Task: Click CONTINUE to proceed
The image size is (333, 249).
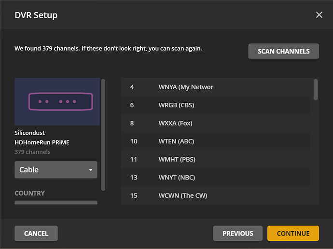Action: [293, 233]
